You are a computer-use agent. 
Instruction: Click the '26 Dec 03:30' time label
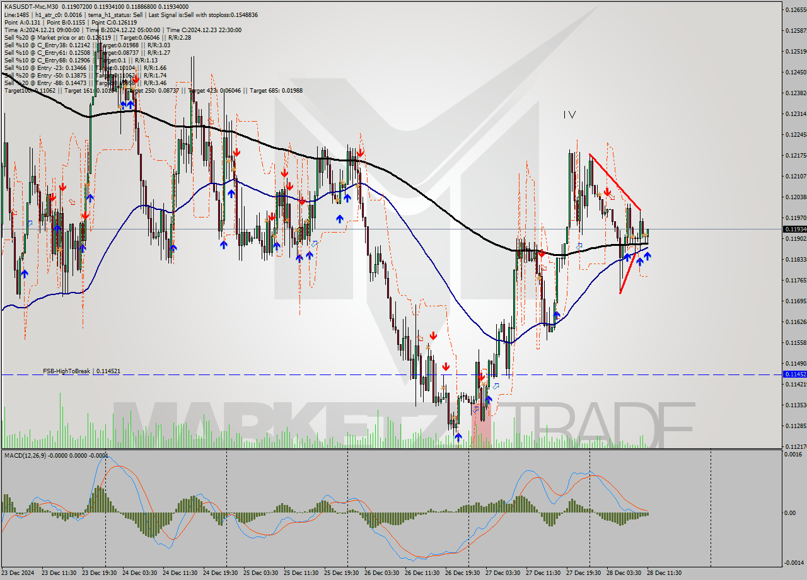point(382,573)
